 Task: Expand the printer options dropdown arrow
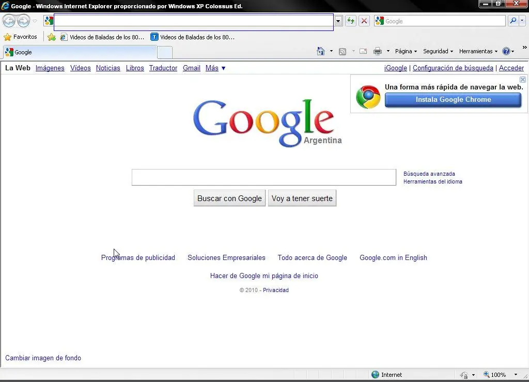tap(388, 51)
